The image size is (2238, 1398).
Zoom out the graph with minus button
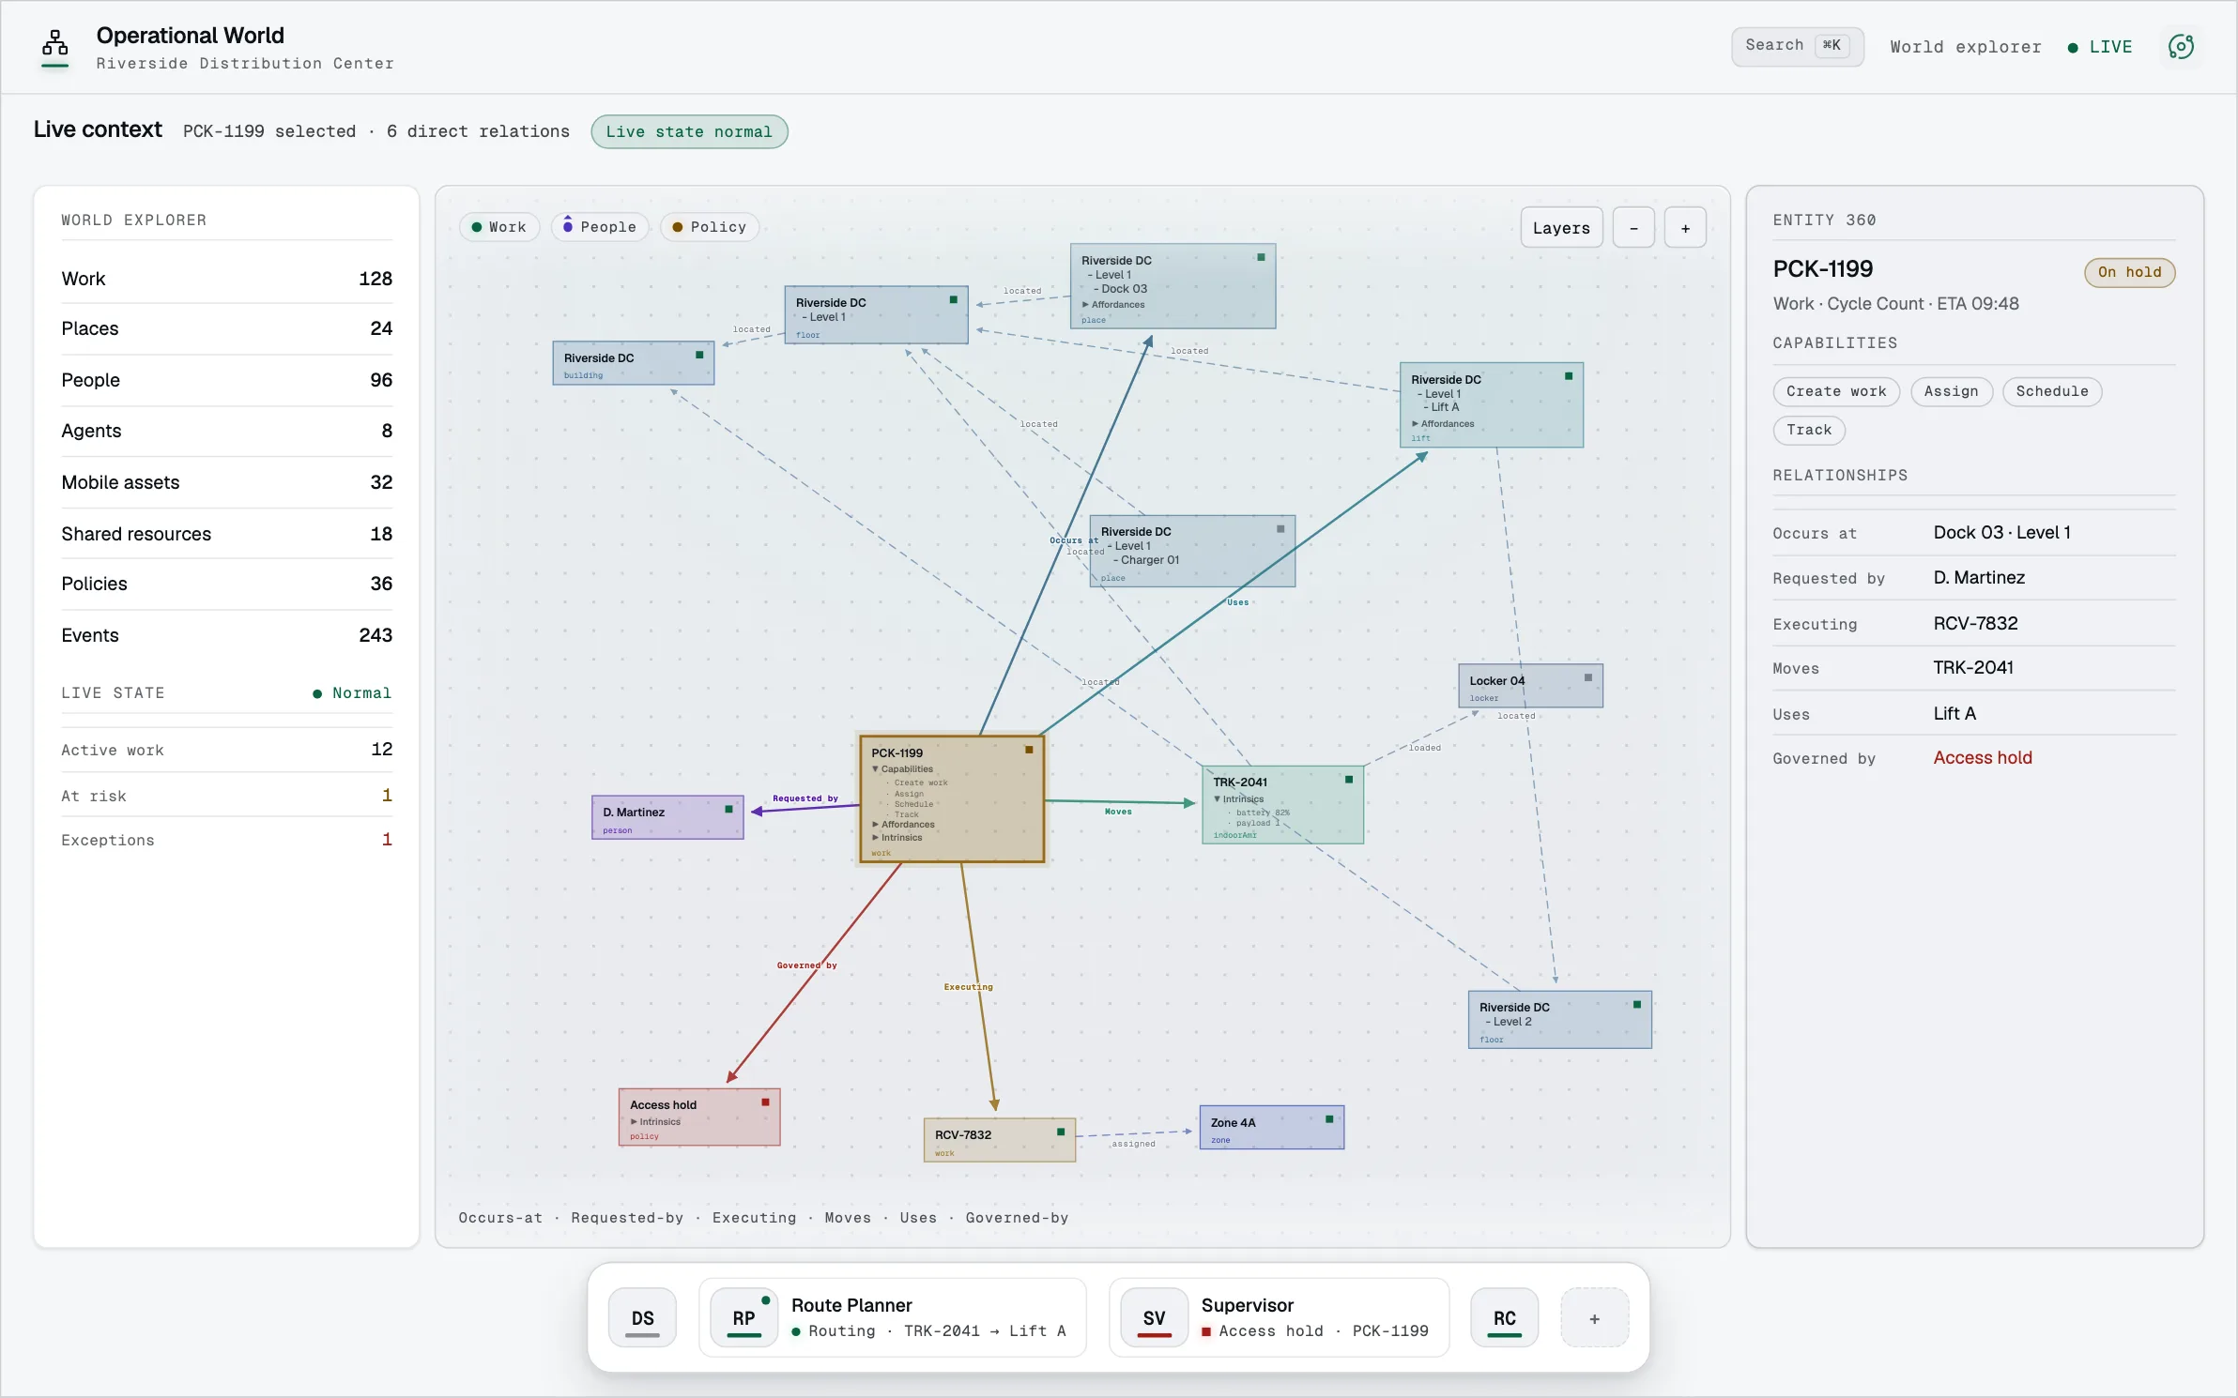1633,228
